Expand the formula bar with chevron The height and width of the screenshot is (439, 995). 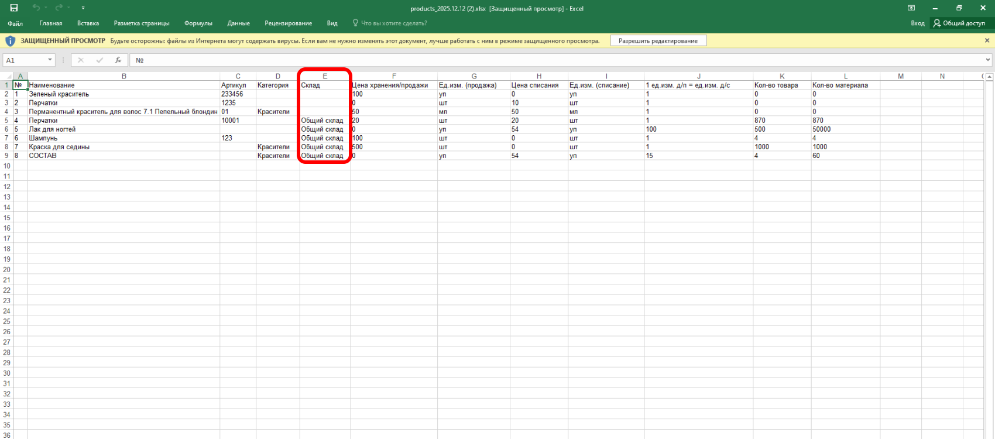coord(988,60)
